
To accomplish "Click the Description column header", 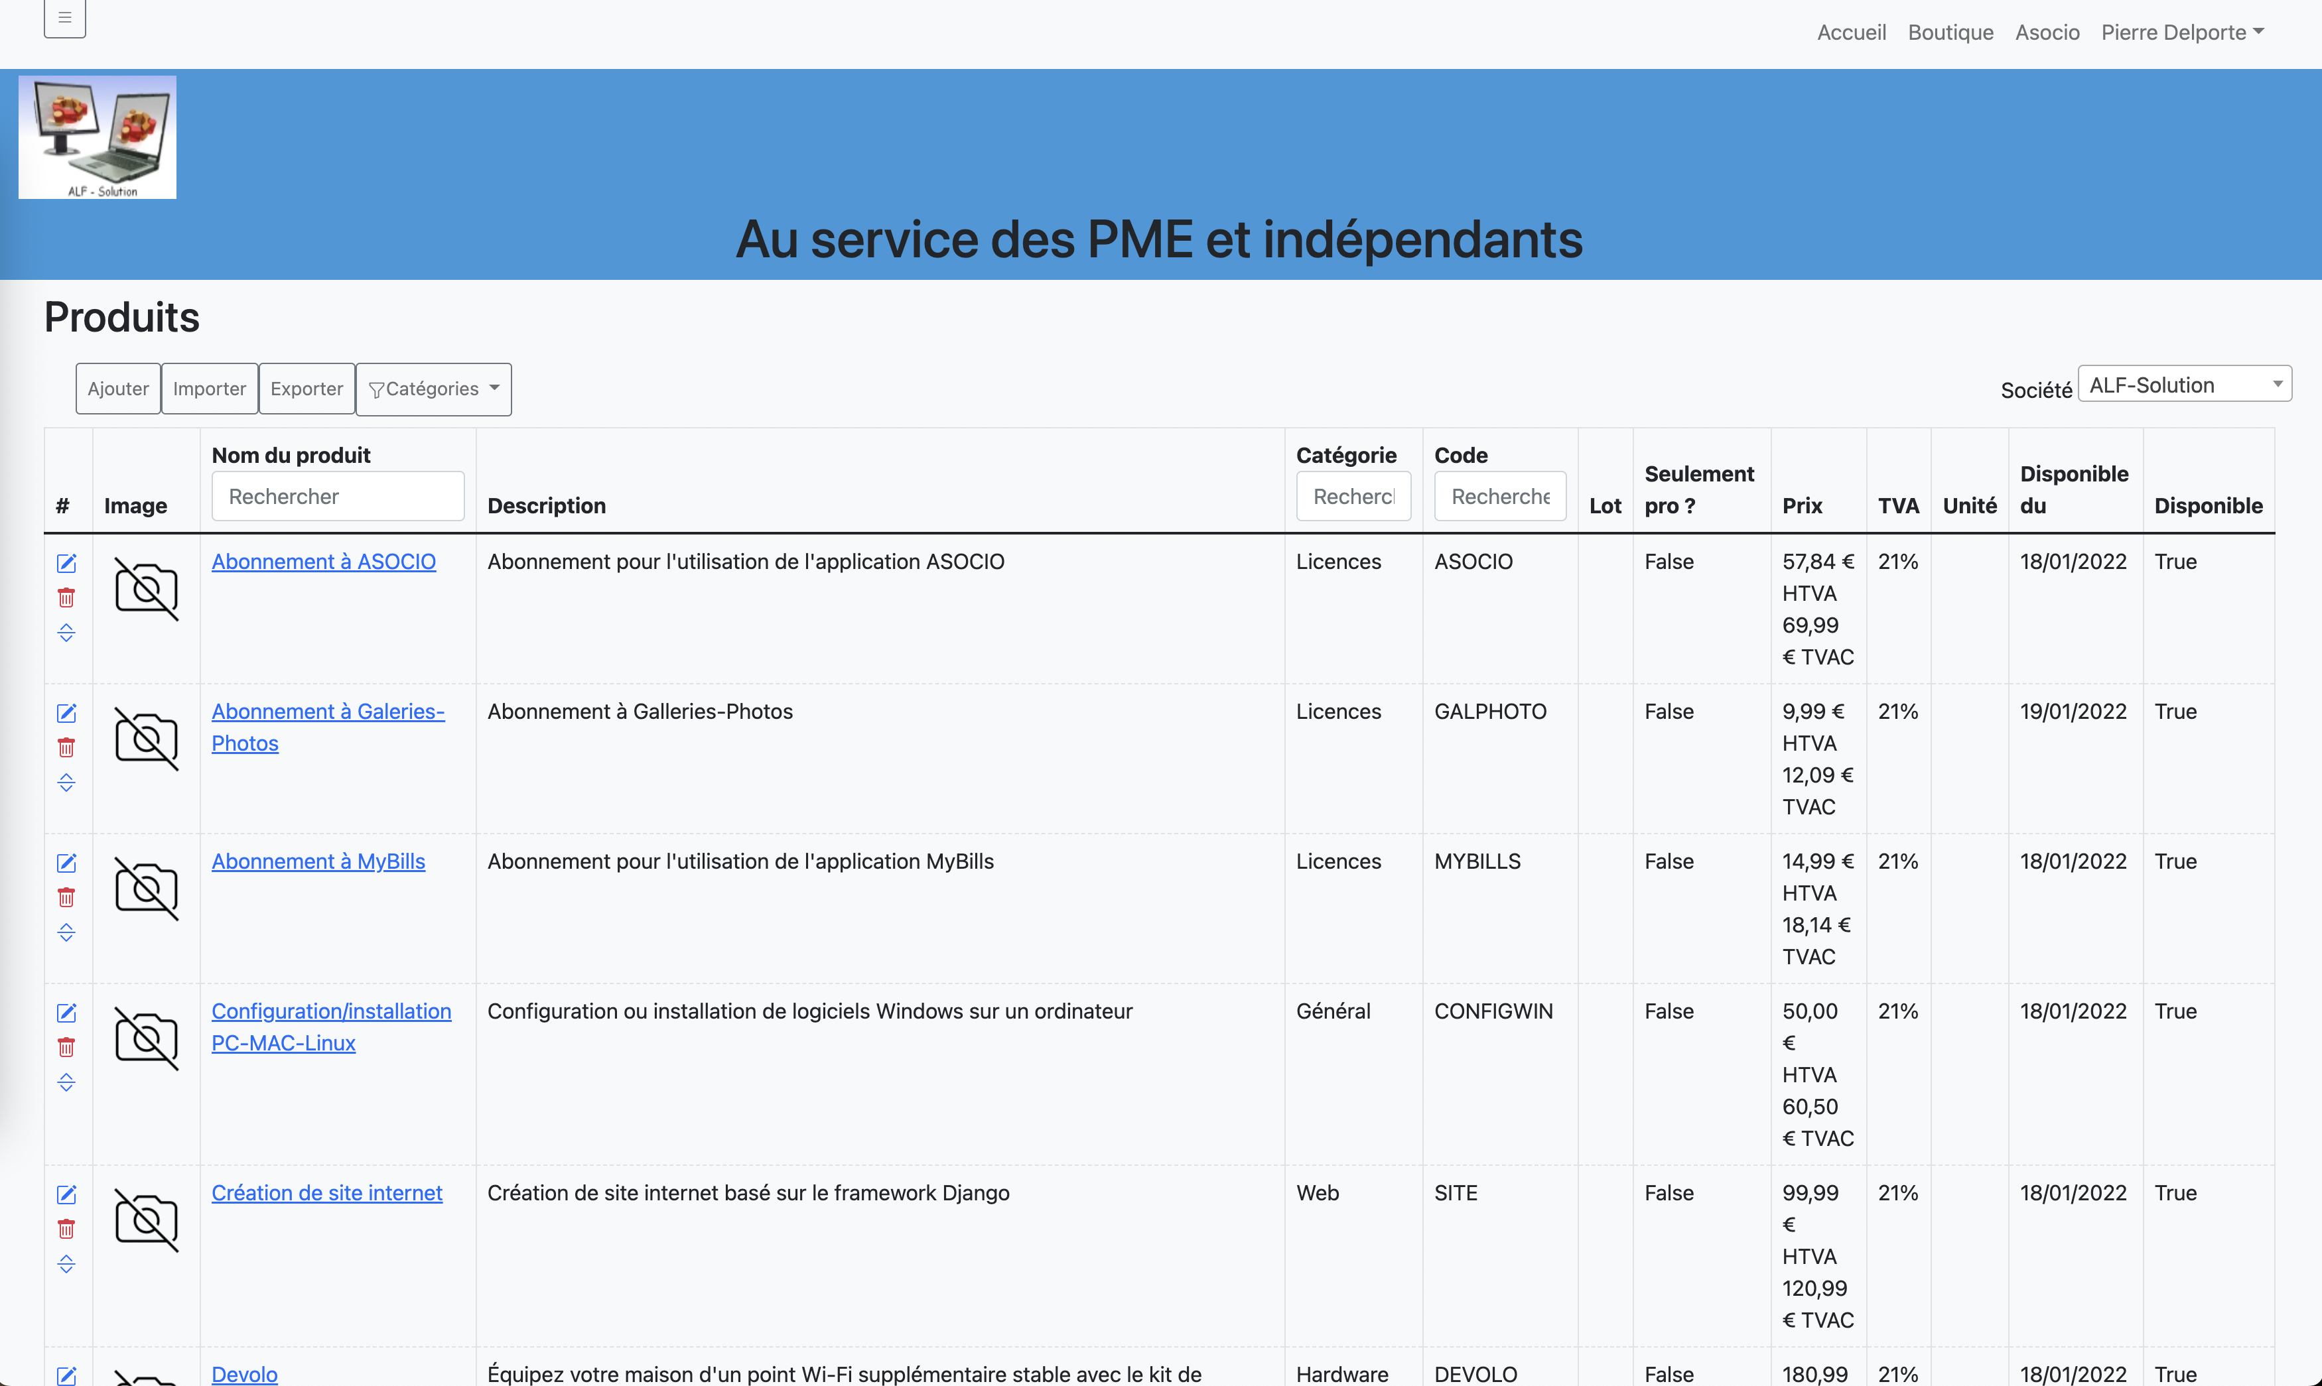I will click(x=547, y=506).
